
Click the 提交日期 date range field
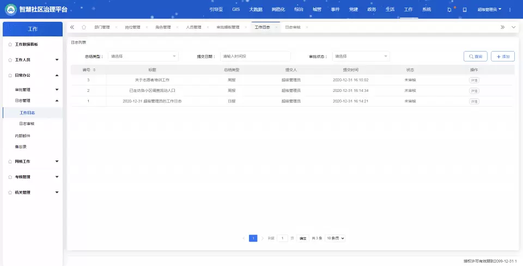click(255, 56)
